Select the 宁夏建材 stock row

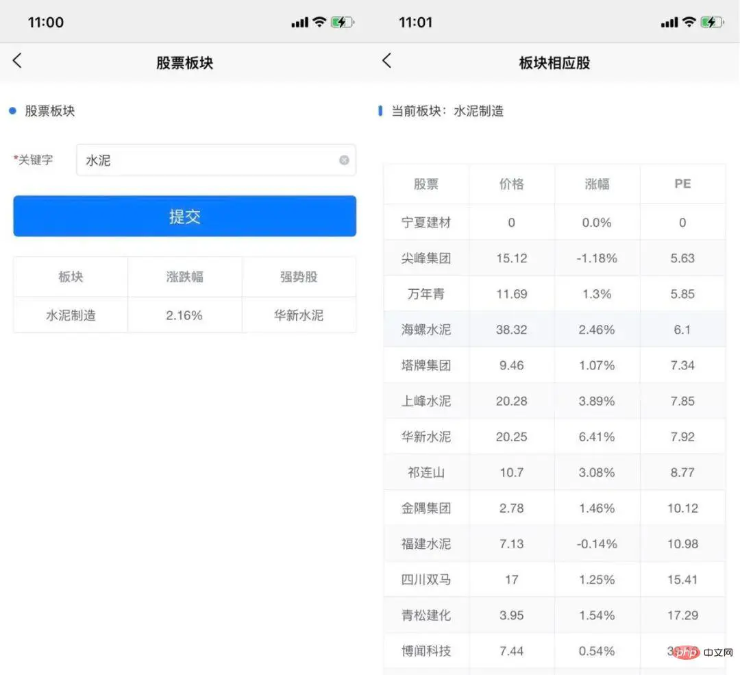(x=554, y=222)
